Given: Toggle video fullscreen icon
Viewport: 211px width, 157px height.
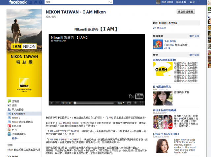Looking at the screenshot, I should tap(141, 103).
